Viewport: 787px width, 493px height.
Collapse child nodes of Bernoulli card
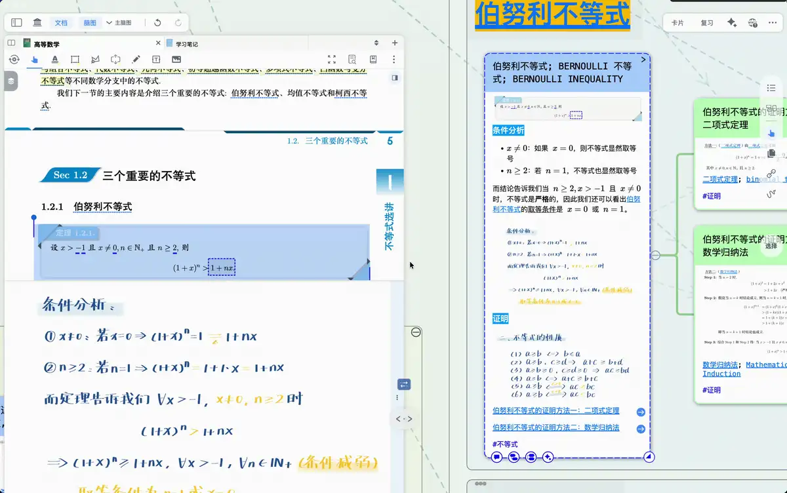655,256
